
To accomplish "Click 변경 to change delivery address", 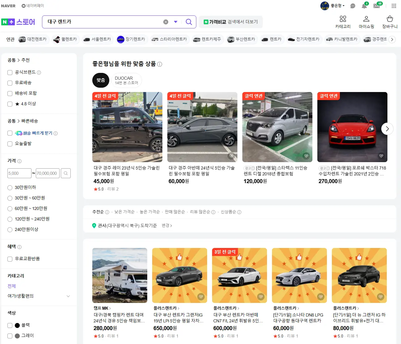I will [167, 225].
